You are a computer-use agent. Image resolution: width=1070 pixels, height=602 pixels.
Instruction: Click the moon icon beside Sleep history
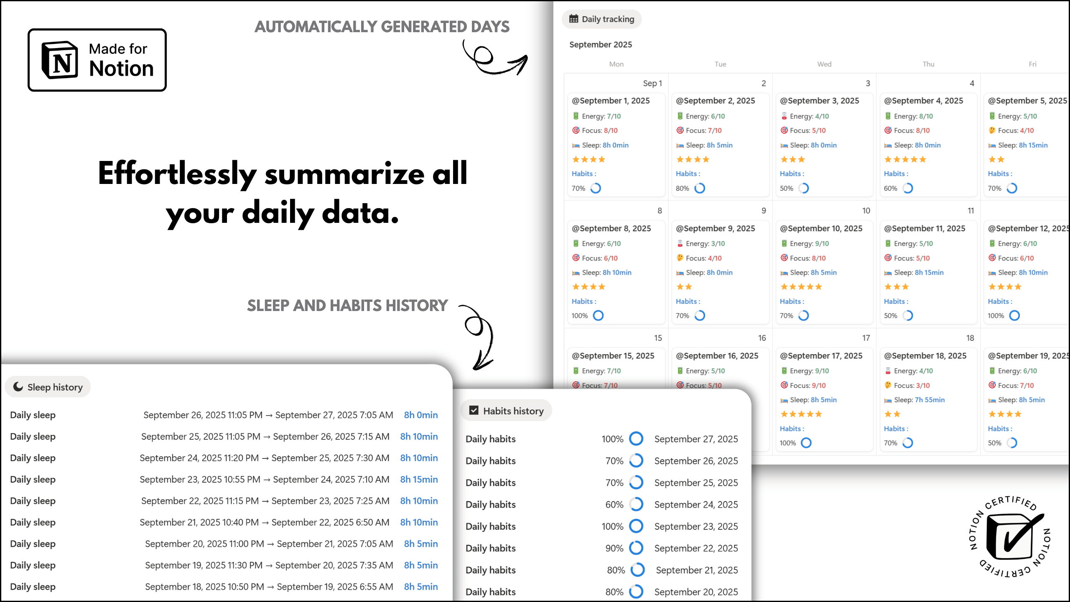click(x=18, y=387)
